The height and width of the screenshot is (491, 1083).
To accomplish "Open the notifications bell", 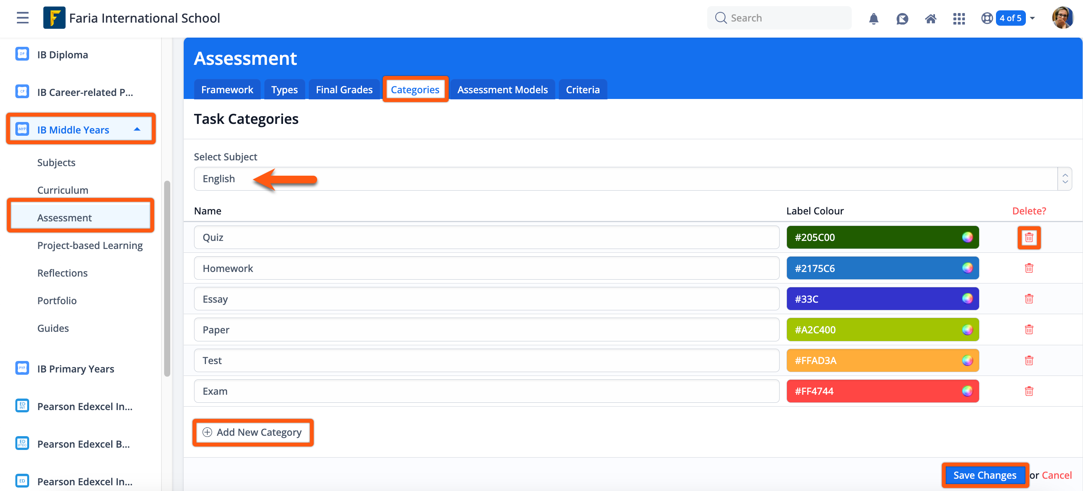I will coord(874,18).
